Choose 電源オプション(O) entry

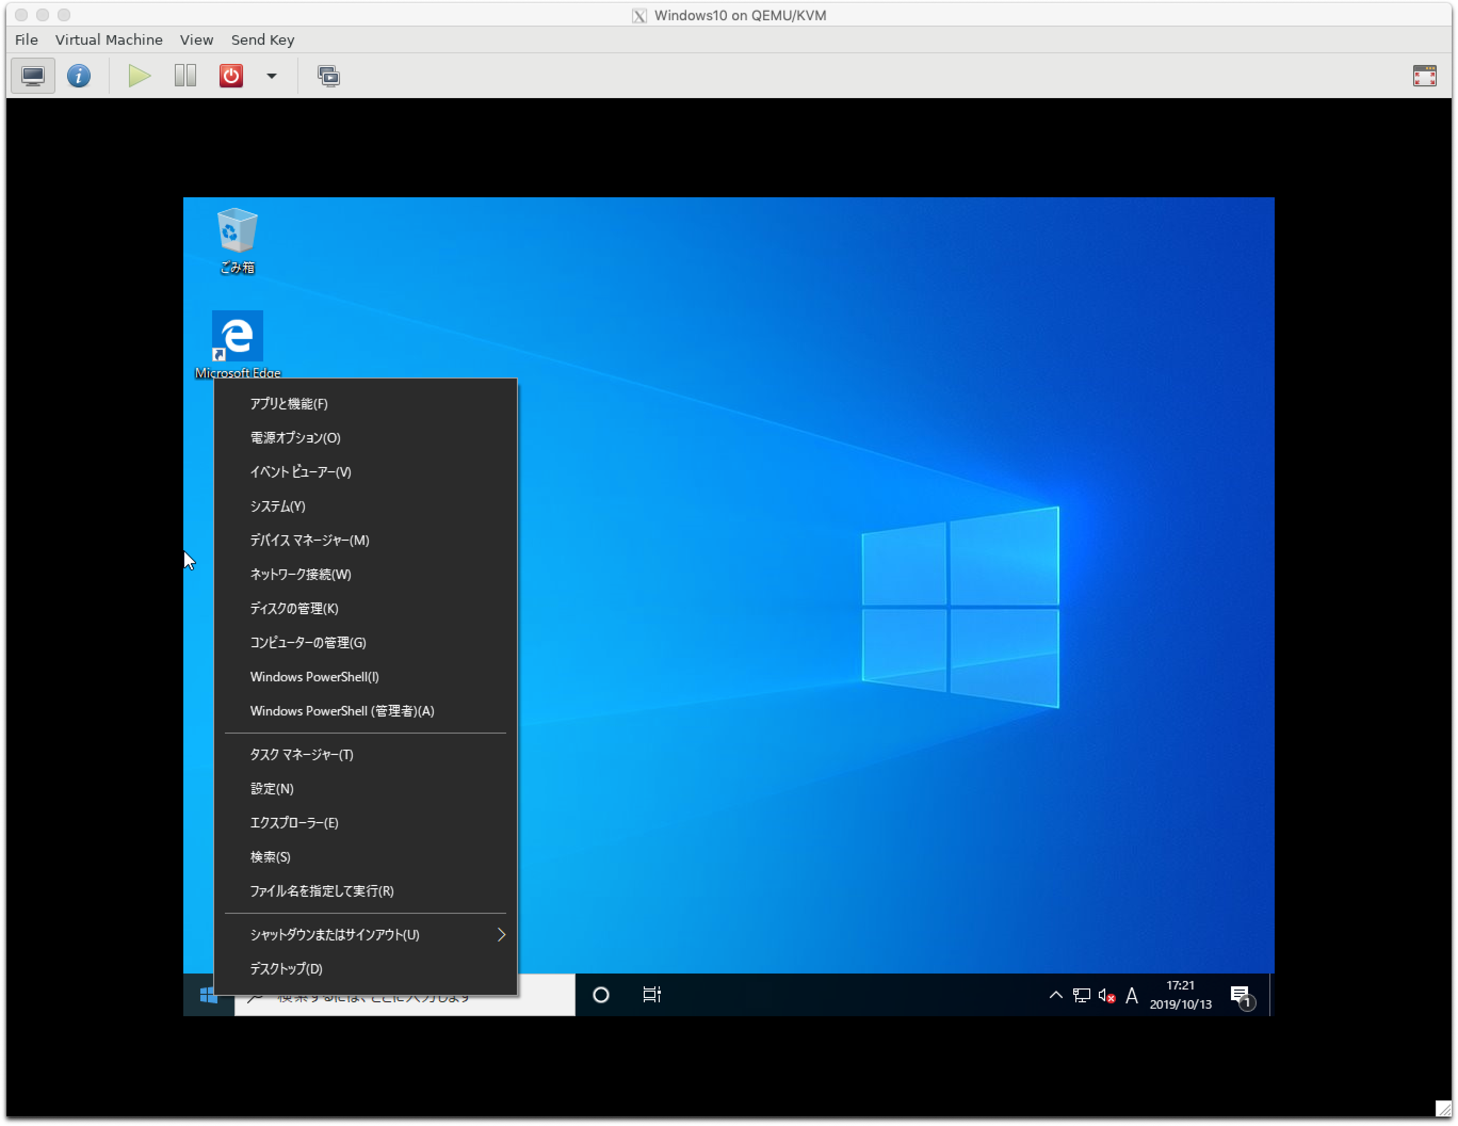[x=365, y=437]
